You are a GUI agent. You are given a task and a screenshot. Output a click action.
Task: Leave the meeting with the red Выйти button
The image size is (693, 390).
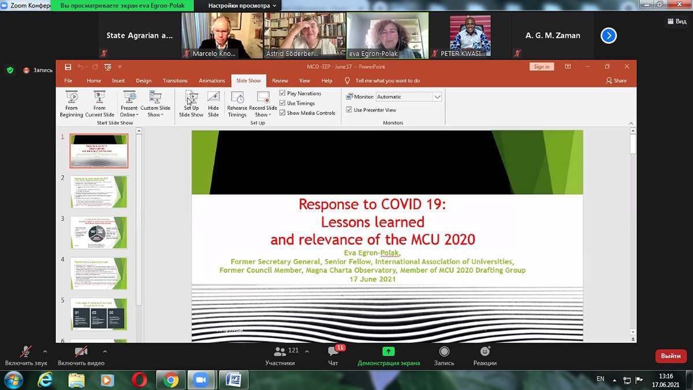click(x=670, y=356)
